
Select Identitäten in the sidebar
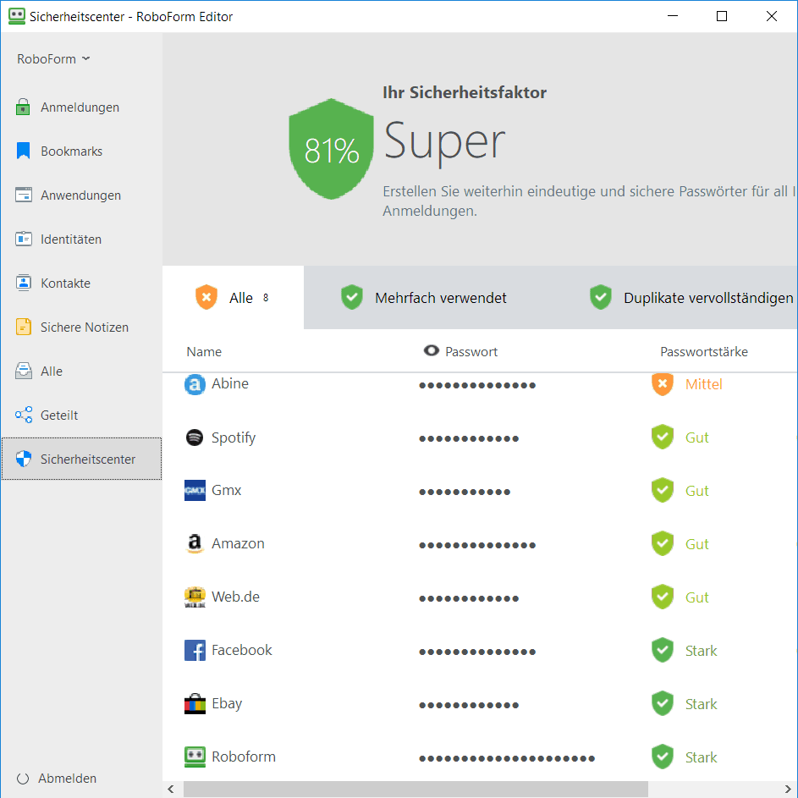81,239
